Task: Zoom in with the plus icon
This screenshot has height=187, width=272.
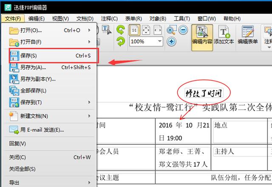Action: (x=172, y=42)
